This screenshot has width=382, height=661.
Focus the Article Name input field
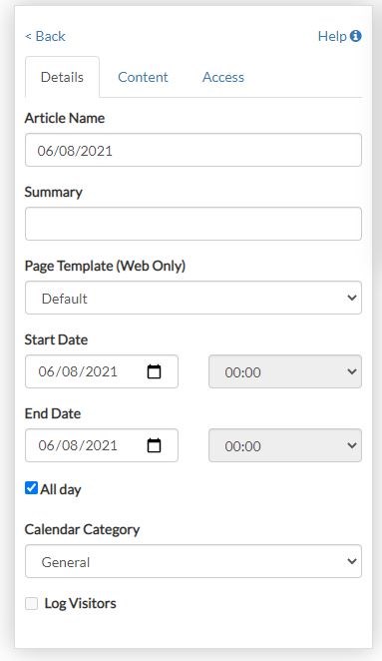point(193,150)
